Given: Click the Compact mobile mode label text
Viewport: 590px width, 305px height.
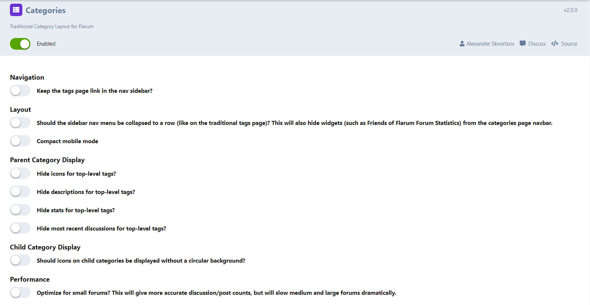Looking at the screenshot, I should (x=67, y=141).
